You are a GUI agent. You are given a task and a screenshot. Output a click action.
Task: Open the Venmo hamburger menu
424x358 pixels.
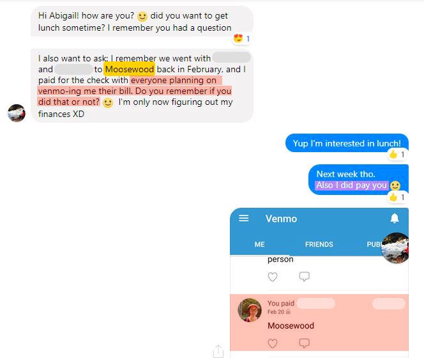244,218
